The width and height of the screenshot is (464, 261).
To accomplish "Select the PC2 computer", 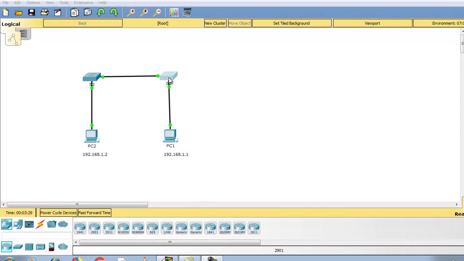I will coord(91,136).
